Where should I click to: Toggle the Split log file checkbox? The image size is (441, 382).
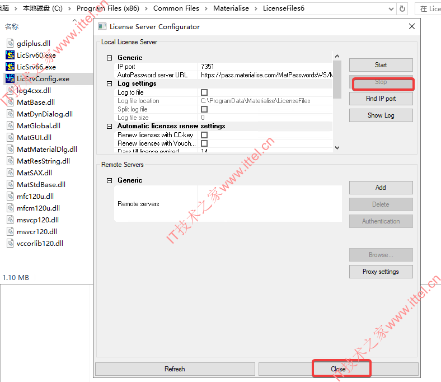pyautogui.click(x=204, y=109)
